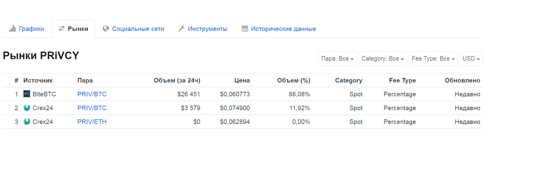
Task: Click the Цена column header
Action: coord(242,80)
